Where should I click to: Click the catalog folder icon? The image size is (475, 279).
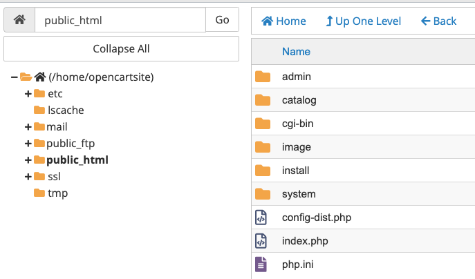tap(263, 100)
